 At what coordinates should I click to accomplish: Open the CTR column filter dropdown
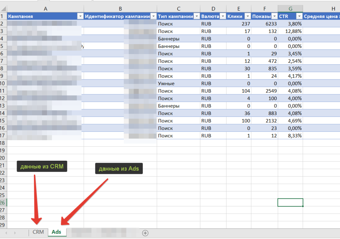click(299, 16)
